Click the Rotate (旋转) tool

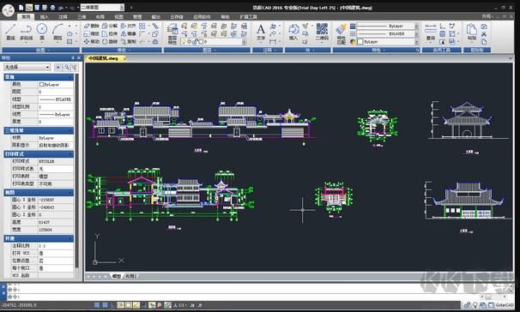tap(110, 41)
